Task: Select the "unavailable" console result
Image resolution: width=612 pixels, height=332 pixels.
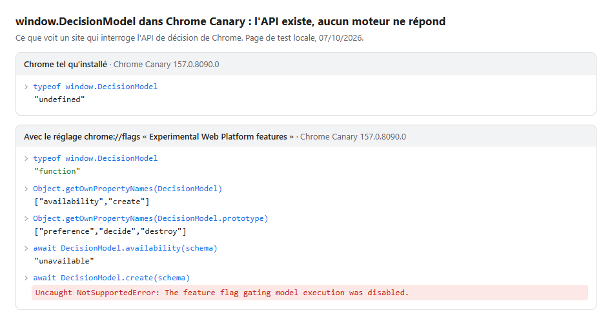Action: coord(64,261)
